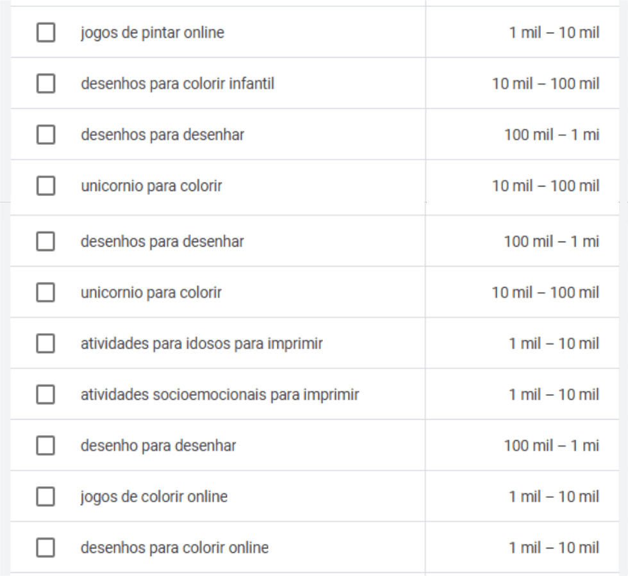This screenshot has width=628, height=576.
Task: Tick 'atividades para idosos para imprimir' checkbox
Action: pyautogui.click(x=45, y=344)
